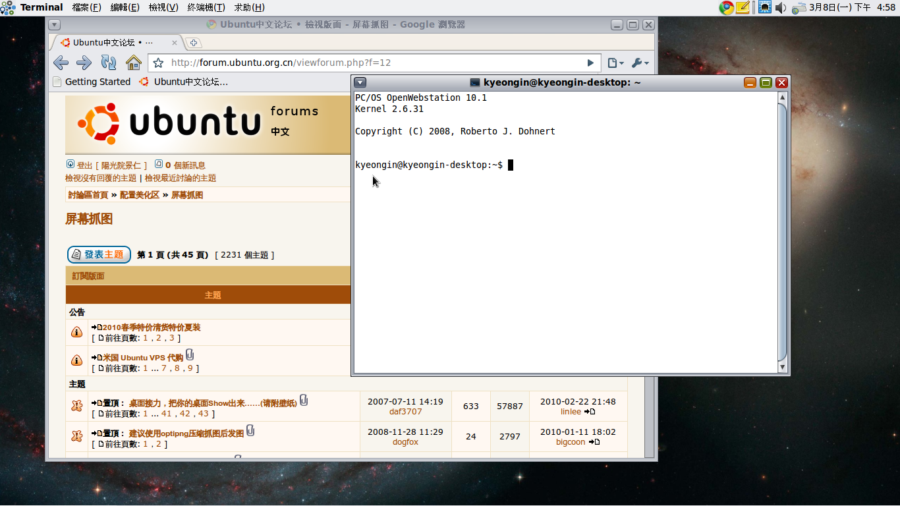
Task: Open the 編輯(E) menu
Action: tap(125, 7)
